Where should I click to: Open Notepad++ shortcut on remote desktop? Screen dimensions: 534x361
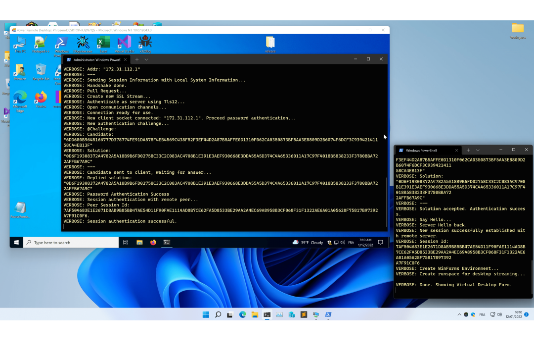tap(41, 45)
